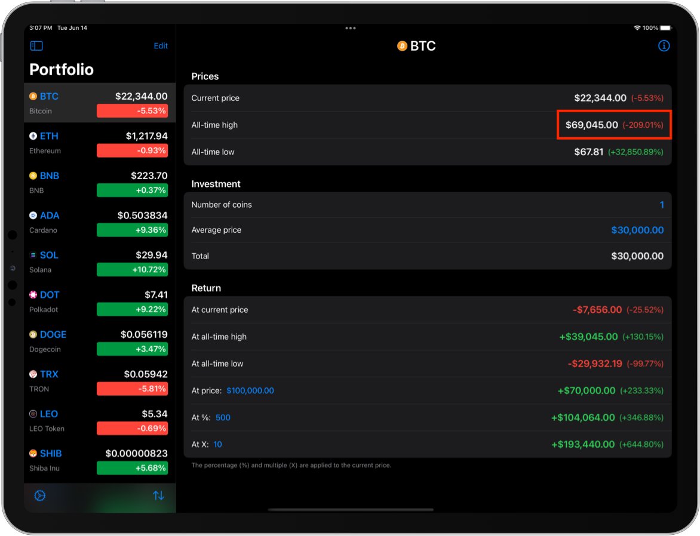Open the DOGE Dogecoin row
Image resolution: width=700 pixels, height=536 pixels.
100,341
